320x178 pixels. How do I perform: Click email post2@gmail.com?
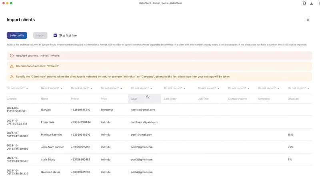(x=142, y=147)
